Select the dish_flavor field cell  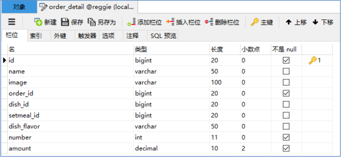click(x=70, y=126)
